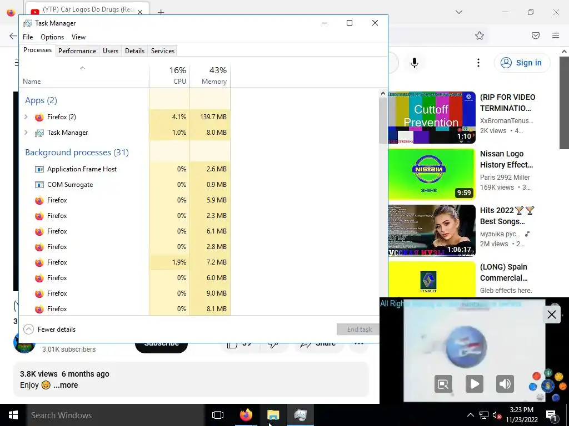569x426 pixels.
Task: Show hidden system tray icons
Action: [x=470, y=415]
